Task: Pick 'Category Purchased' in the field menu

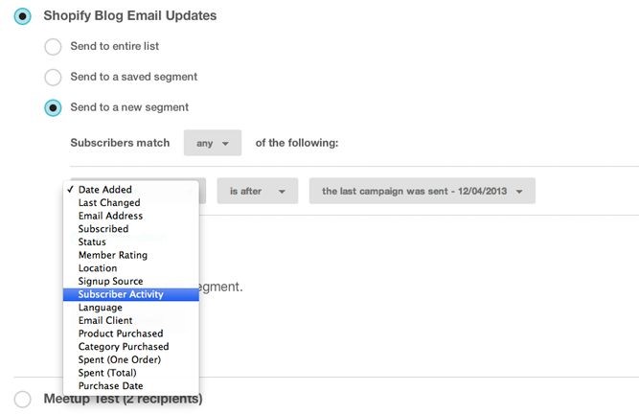Action: click(131, 346)
